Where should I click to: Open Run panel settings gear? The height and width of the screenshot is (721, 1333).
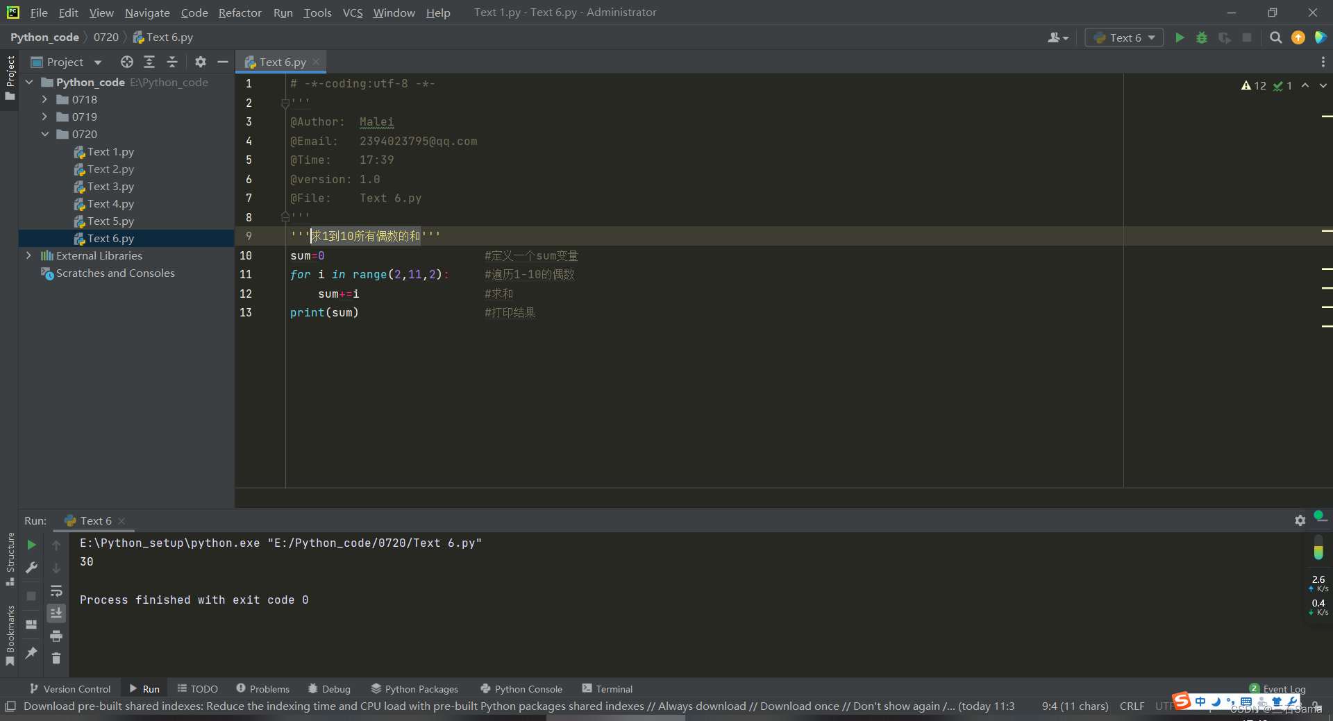tap(1300, 520)
